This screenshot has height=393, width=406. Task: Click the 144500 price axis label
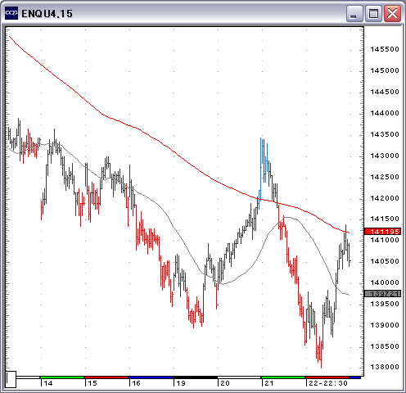pos(385,92)
